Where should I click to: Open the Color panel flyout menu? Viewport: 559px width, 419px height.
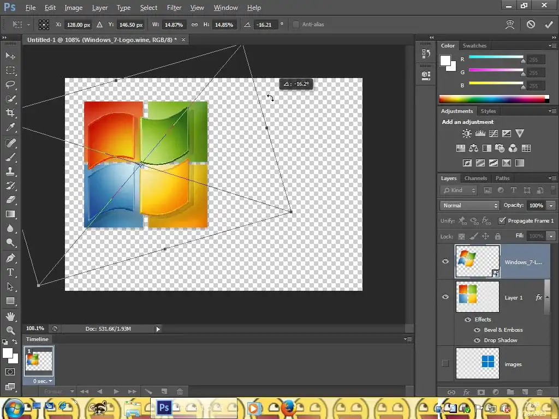(552, 46)
